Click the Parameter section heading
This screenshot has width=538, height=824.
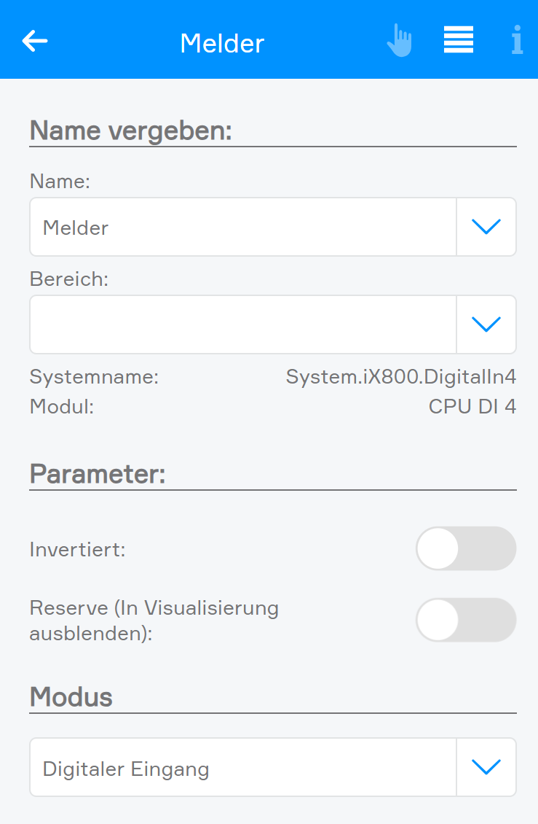tap(98, 474)
